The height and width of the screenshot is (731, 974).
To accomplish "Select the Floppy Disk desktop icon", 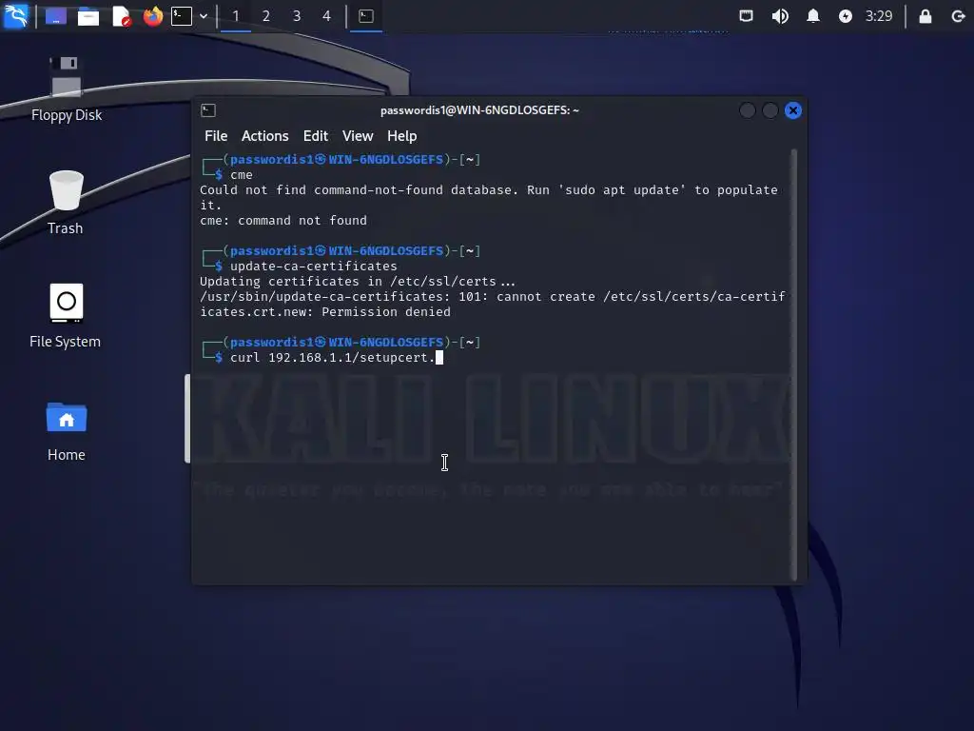I will pos(67,89).
